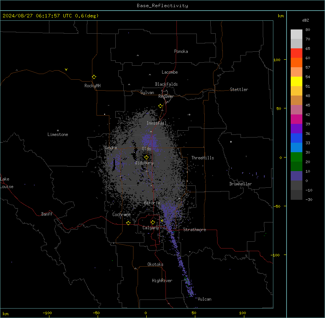
Task: Click the royal blue 33-36 dBZ legend swatch
Action: coord(296,138)
